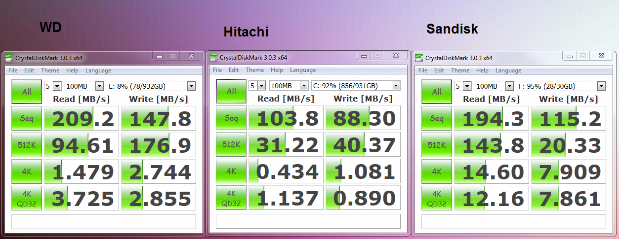Open the 100MB test size dropdown in WD window
Viewport: 619px width, 239px height.
(84, 86)
